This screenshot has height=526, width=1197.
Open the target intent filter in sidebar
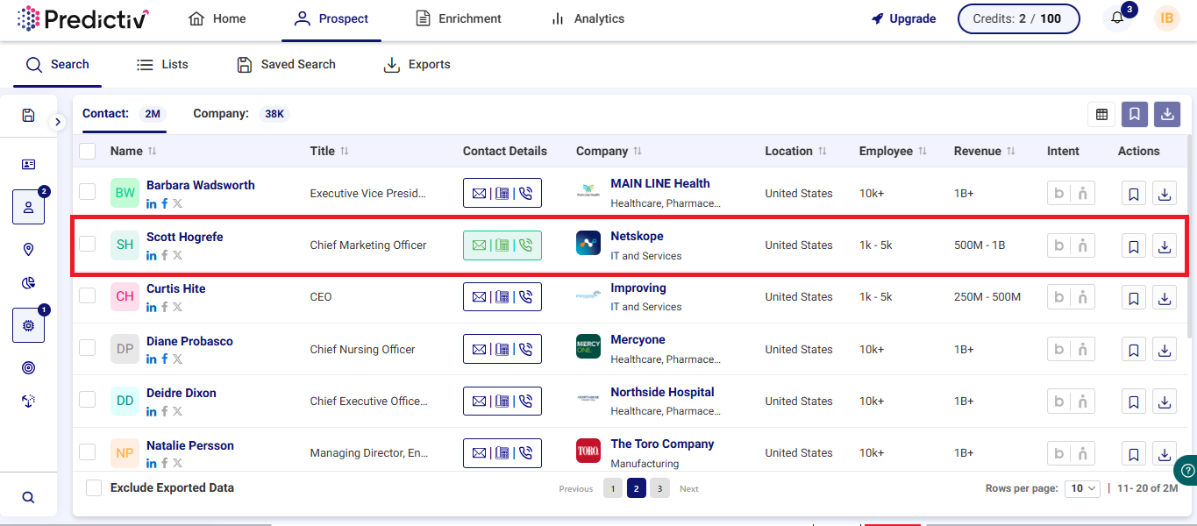(x=28, y=367)
